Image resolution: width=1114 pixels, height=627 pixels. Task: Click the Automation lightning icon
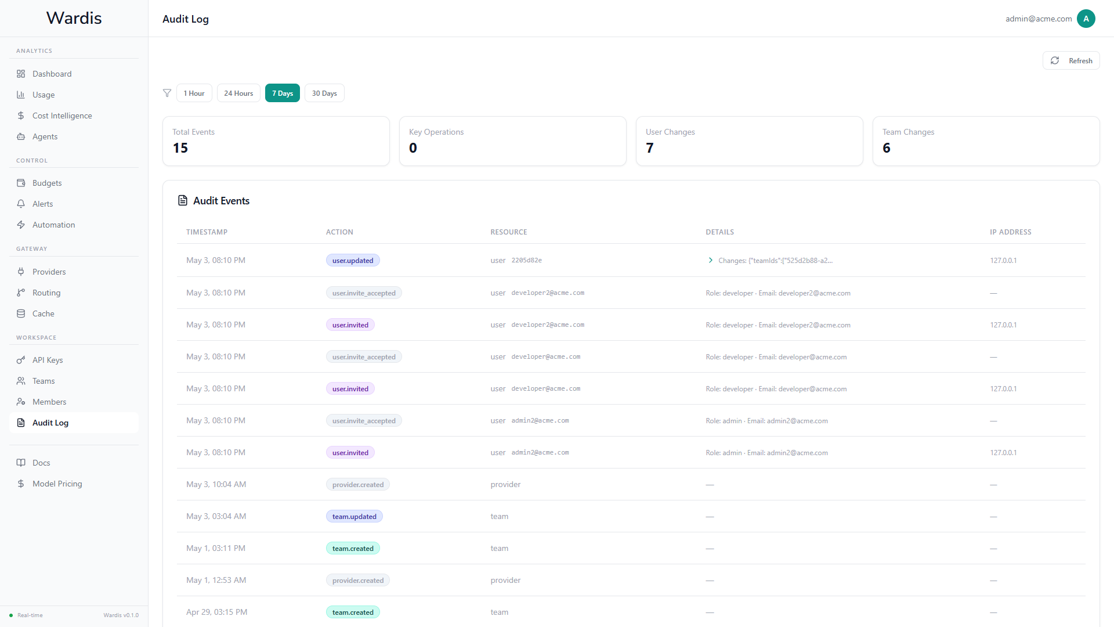[x=21, y=225]
